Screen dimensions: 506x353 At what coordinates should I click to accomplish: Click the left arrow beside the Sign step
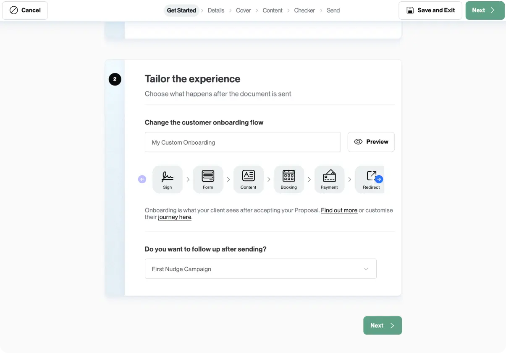click(x=142, y=179)
